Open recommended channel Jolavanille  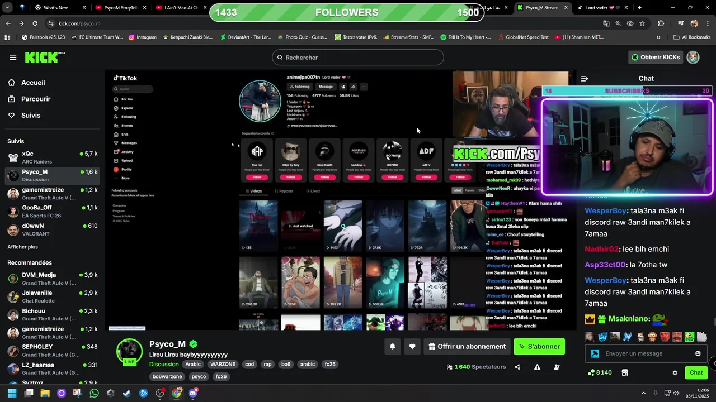[x=52, y=296]
